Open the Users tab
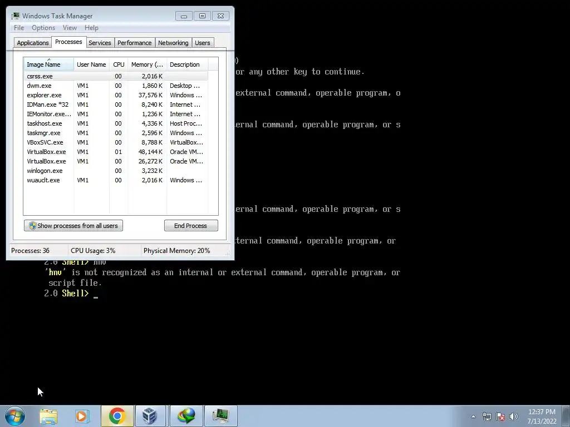 click(x=203, y=43)
